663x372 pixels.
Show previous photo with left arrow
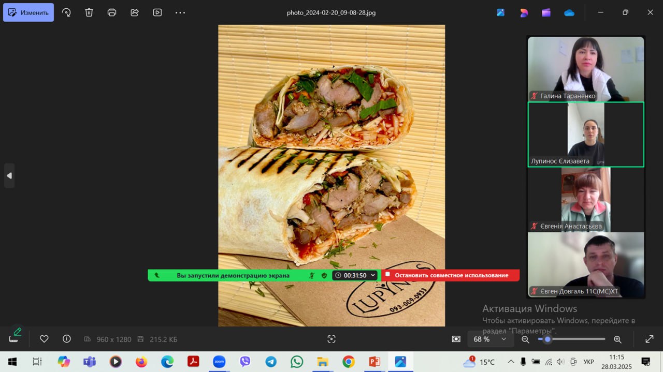(x=9, y=175)
